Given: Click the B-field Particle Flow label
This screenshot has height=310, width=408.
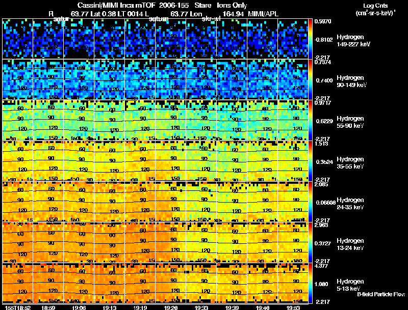Looking at the screenshot, I should [x=381, y=294].
